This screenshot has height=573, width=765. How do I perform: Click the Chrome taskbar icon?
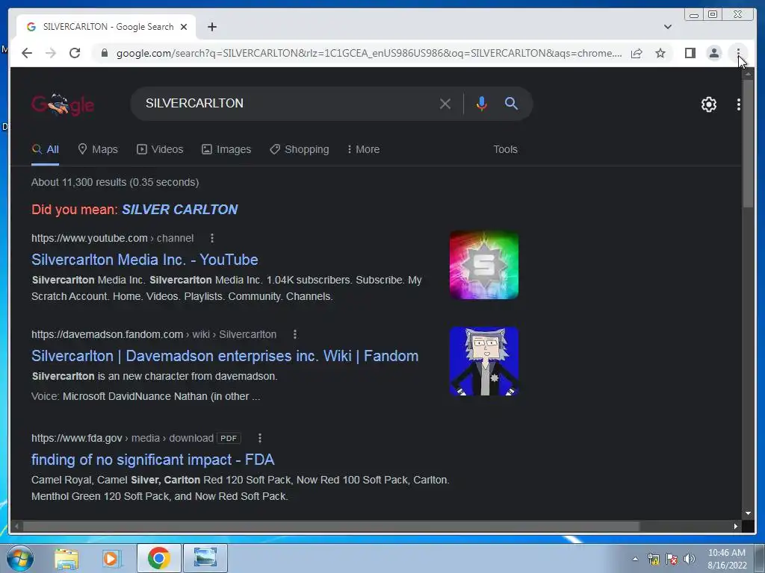[158, 558]
